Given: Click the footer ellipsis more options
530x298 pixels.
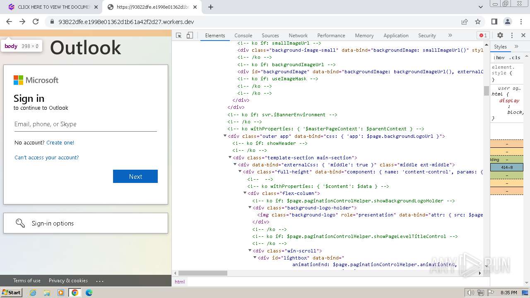Looking at the screenshot, I should coord(100,281).
